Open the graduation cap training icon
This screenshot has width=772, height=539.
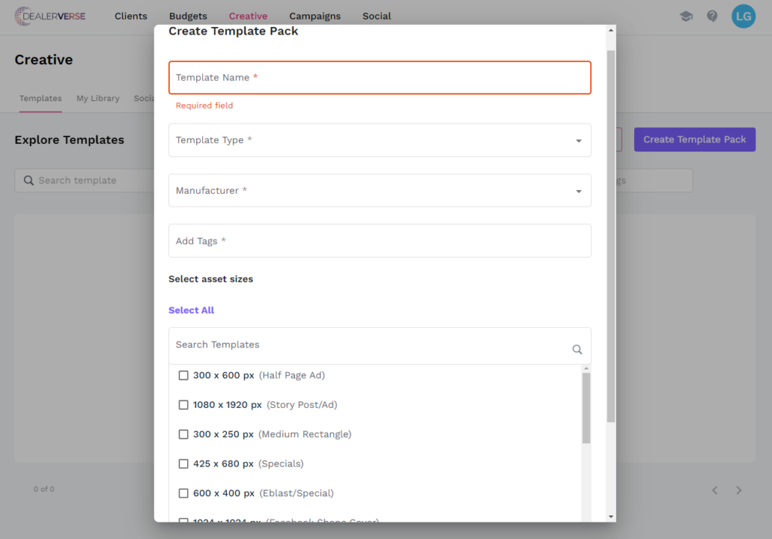pos(685,16)
